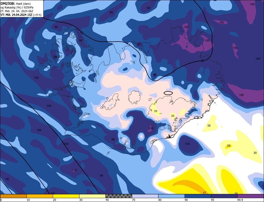Click the legend tick label '40'
This screenshot has height=202, width=264.
pos(107,200)
